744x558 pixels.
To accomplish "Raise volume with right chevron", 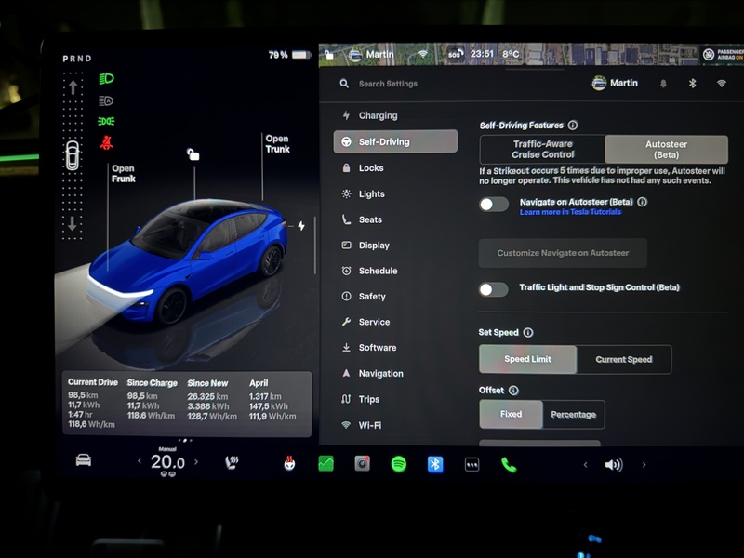I will (x=644, y=464).
